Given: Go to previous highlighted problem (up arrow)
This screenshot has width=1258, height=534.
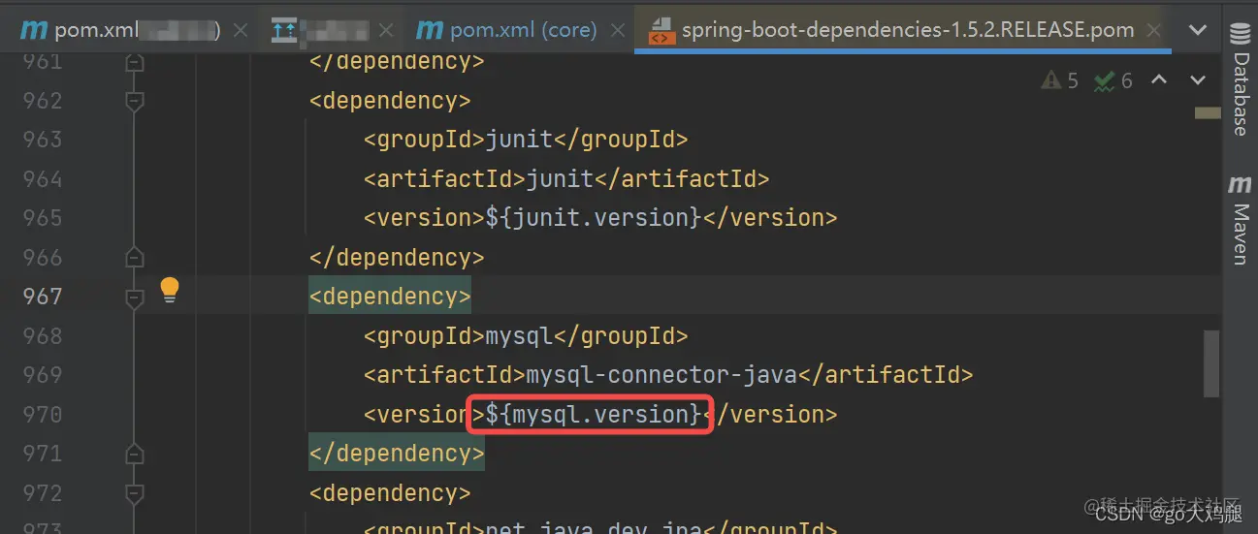Looking at the screenshot, I should pos(1159,80).
